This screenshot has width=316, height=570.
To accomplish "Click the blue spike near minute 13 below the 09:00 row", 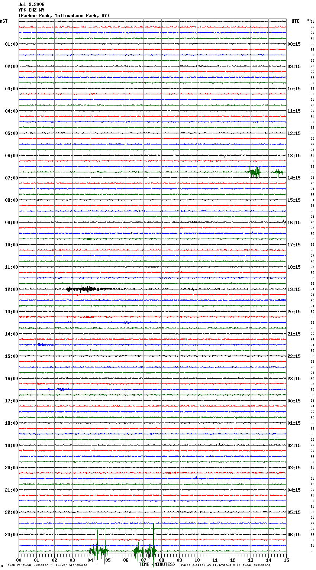I will pyautogui.click(x=252, y=234).
